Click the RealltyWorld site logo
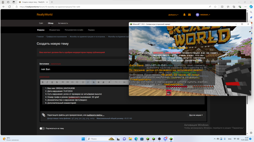The width and height of the screenshot is (254, 142). pos(44,14)
